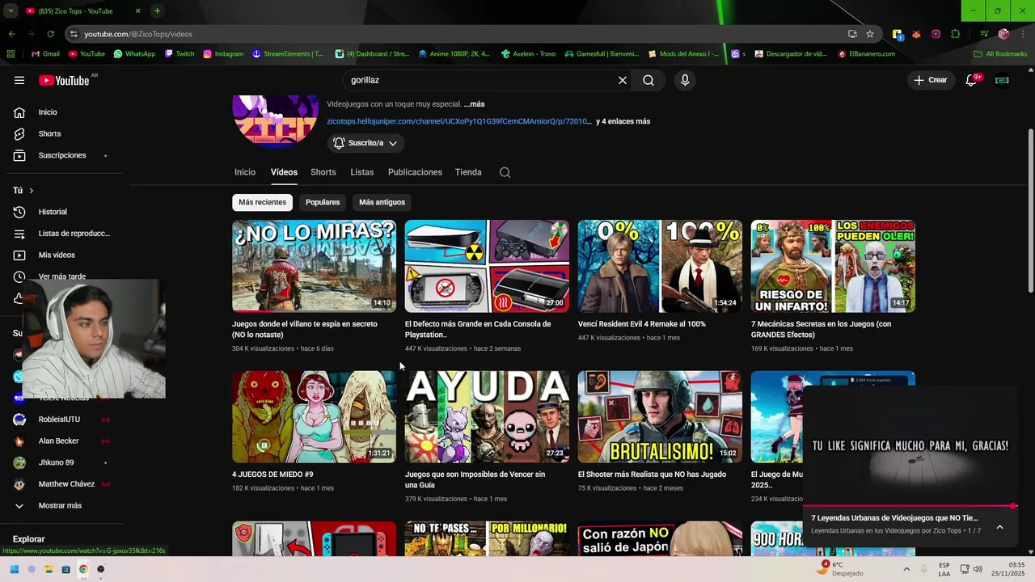Open the AYUDA video thumbnail
Image resolution: width=1035 pixels, height=582 pixels.
click(x=488, y=417)
